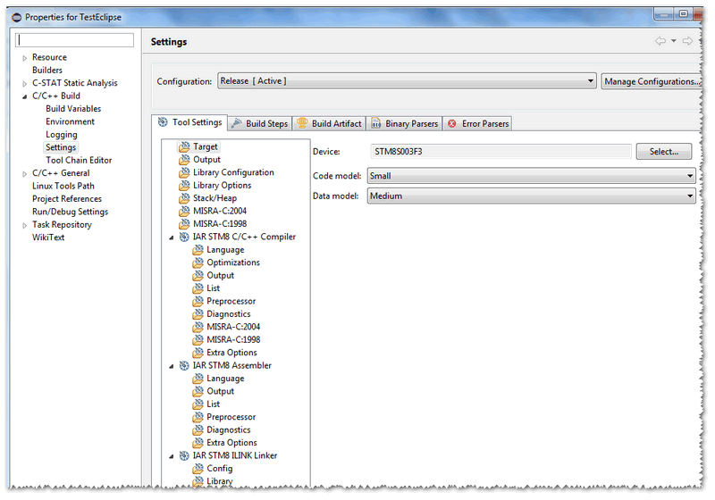Collapse the IAR STM8 Assembler node

tap(172, 365)
